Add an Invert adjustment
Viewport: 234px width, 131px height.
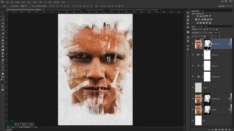[197, 23]
